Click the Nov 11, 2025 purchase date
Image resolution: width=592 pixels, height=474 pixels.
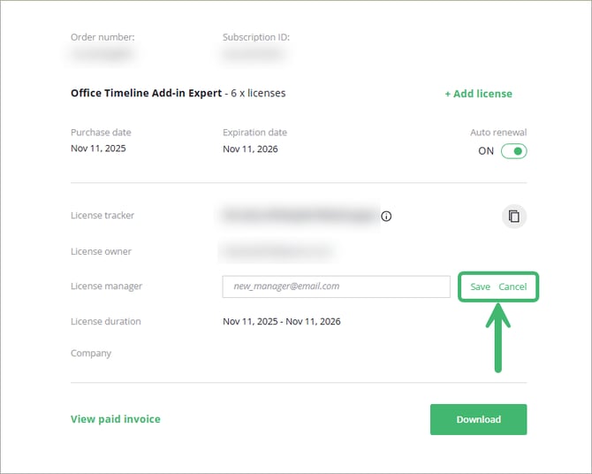pyautogui.click(x=98, y=149)
